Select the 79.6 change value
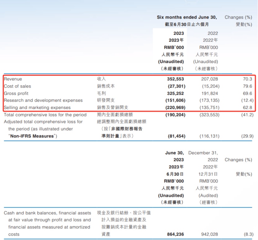The height and width of the screenshot is (240, 258). 247,86
